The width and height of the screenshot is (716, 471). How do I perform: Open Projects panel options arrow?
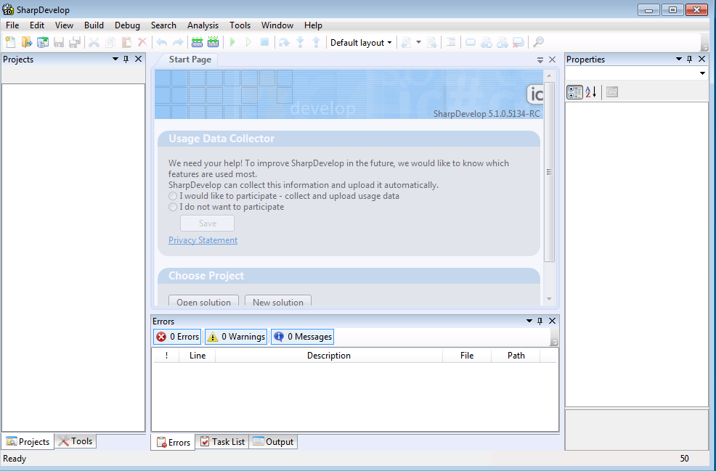pos(115,59)
